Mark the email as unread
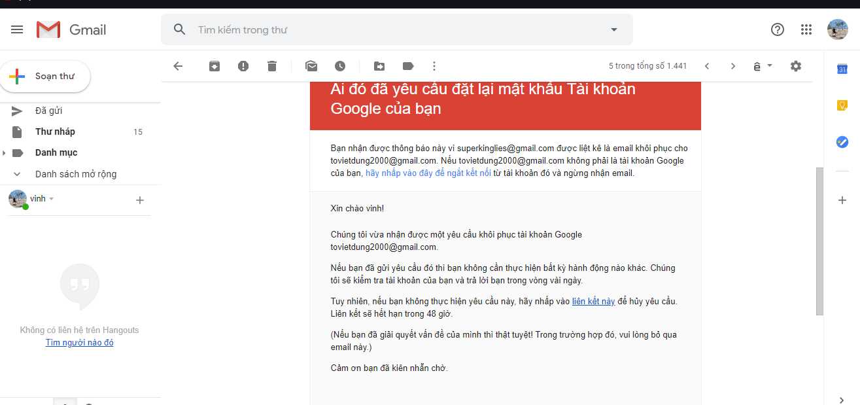This screenshot has width=860, height=405. click(x=311, y=66)
